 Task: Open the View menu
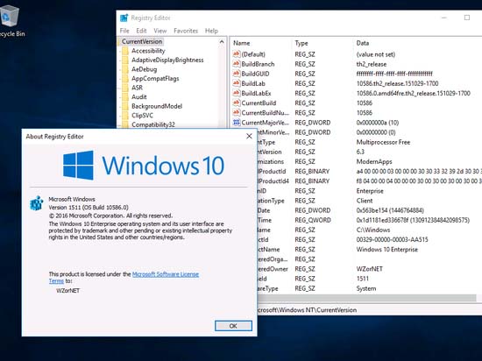(160, 31)
